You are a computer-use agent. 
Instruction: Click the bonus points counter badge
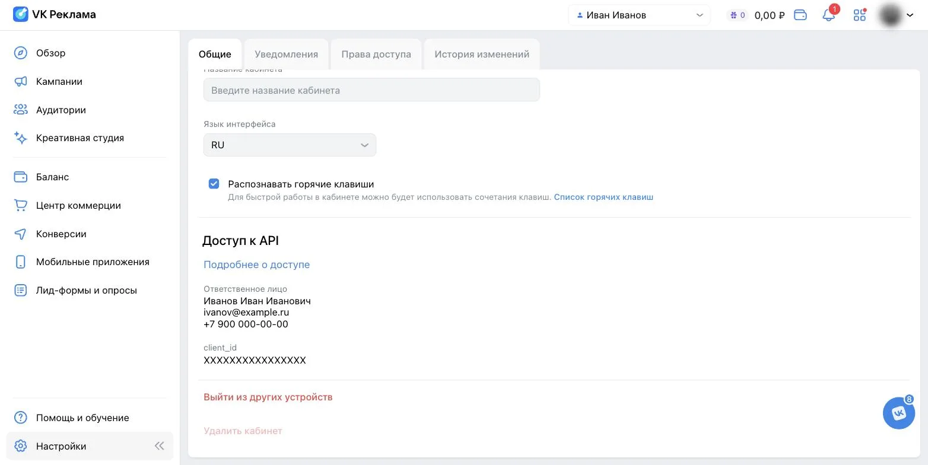point(738,15)
